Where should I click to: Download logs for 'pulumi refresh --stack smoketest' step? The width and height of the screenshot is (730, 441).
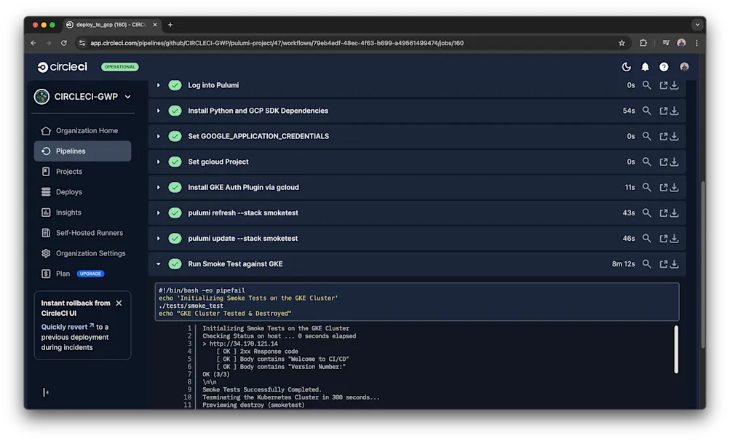(674, 212)
